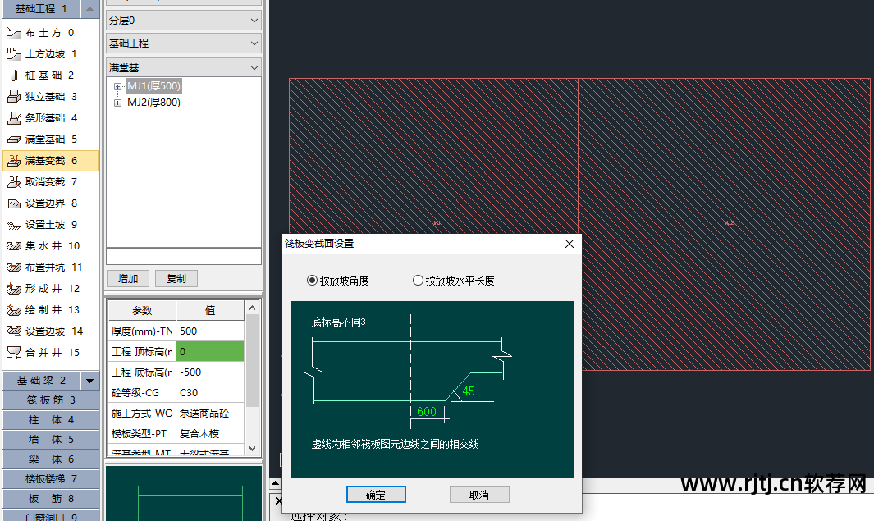Click the 取消 button in dialog
This screenshot has width=874, height=521.
[x=479, y=495]
